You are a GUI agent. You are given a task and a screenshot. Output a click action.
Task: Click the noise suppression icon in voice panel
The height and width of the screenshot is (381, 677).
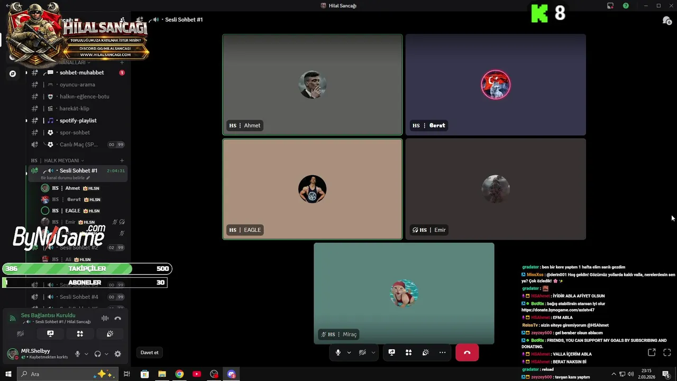point(105,318)
